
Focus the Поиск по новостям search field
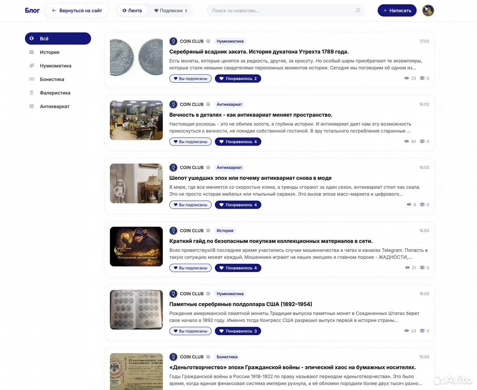pyautogui.click(x=285, y=10)
